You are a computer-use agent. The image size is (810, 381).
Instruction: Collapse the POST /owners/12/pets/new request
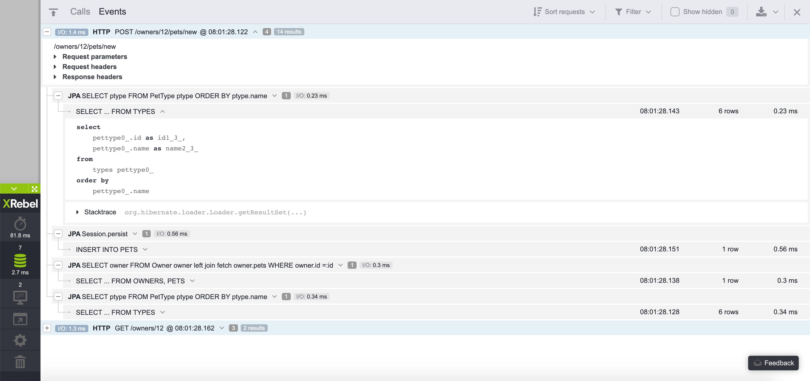[47, 32]
